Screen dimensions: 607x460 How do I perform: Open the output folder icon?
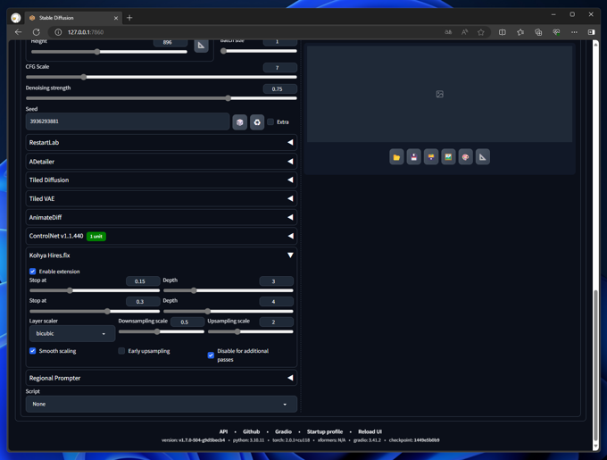(x=396, y=157)
